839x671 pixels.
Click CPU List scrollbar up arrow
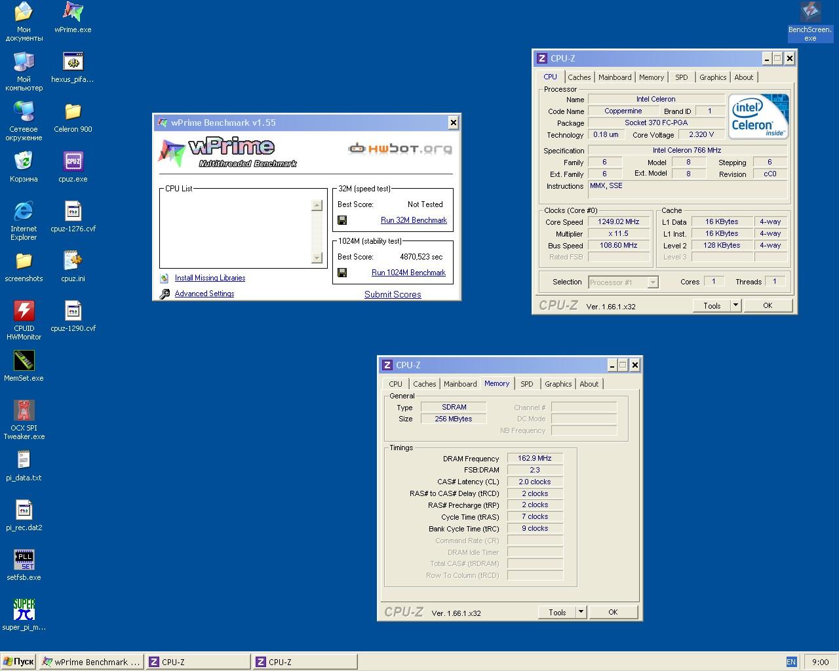point(317,205)
